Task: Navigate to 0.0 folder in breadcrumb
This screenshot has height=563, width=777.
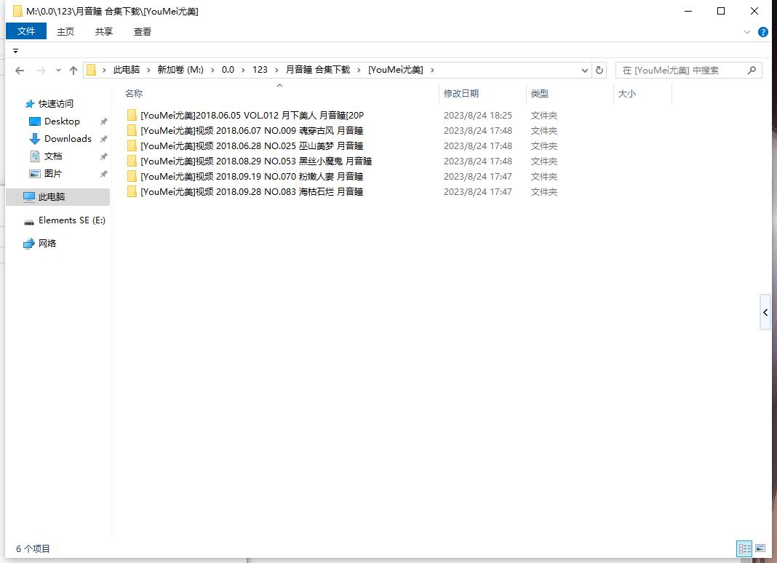Action: 228,70
